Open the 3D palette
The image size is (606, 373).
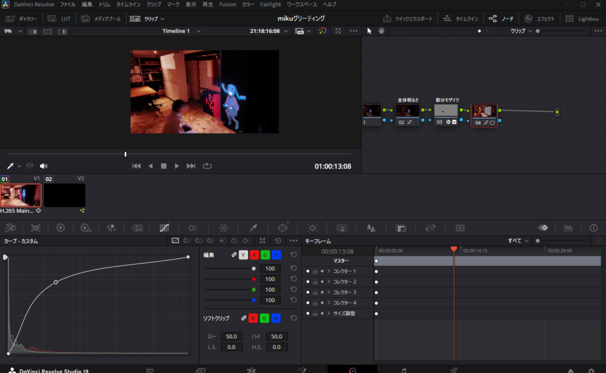460,228
